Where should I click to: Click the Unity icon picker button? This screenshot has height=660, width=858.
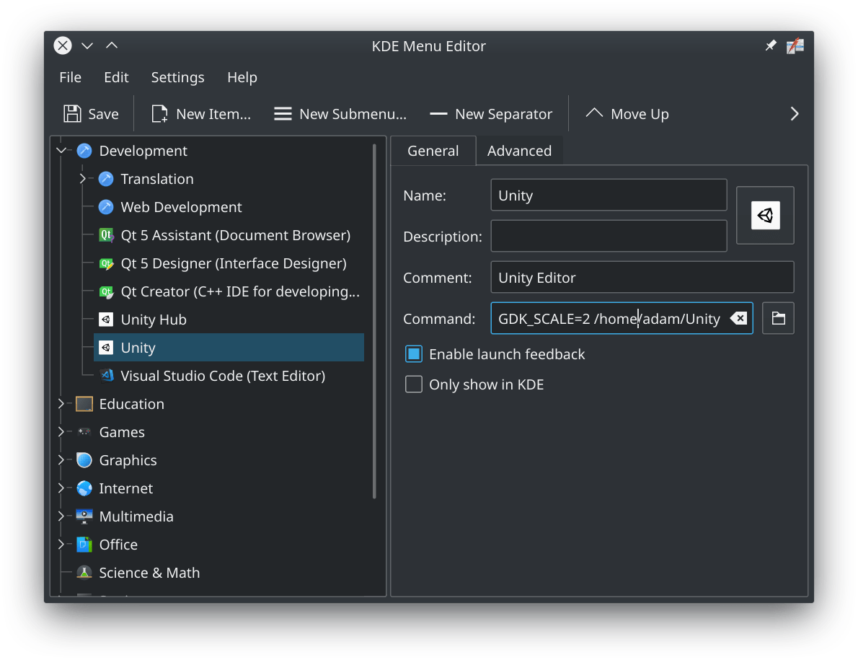[x=765, y=215]
